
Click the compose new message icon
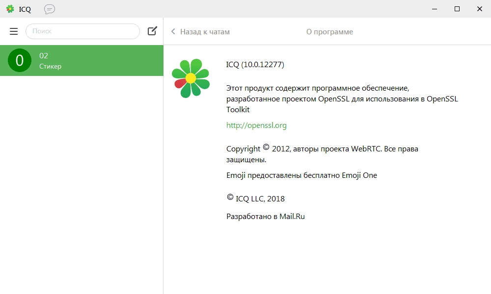[x=152, y=31]
